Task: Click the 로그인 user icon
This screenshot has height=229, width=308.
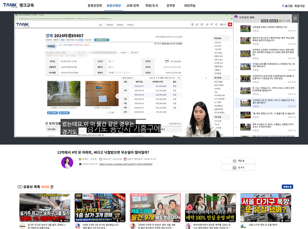Action: tap(283, 6)
